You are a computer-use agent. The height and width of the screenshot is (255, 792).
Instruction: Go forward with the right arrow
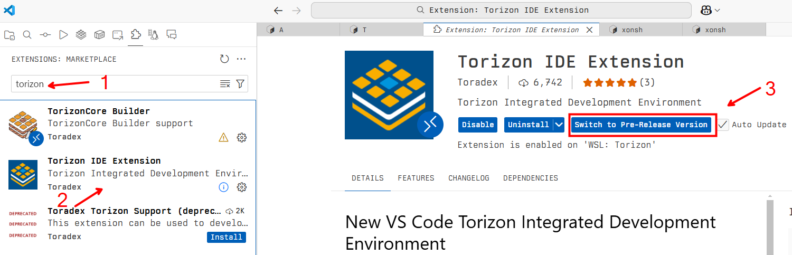[297, 10]
